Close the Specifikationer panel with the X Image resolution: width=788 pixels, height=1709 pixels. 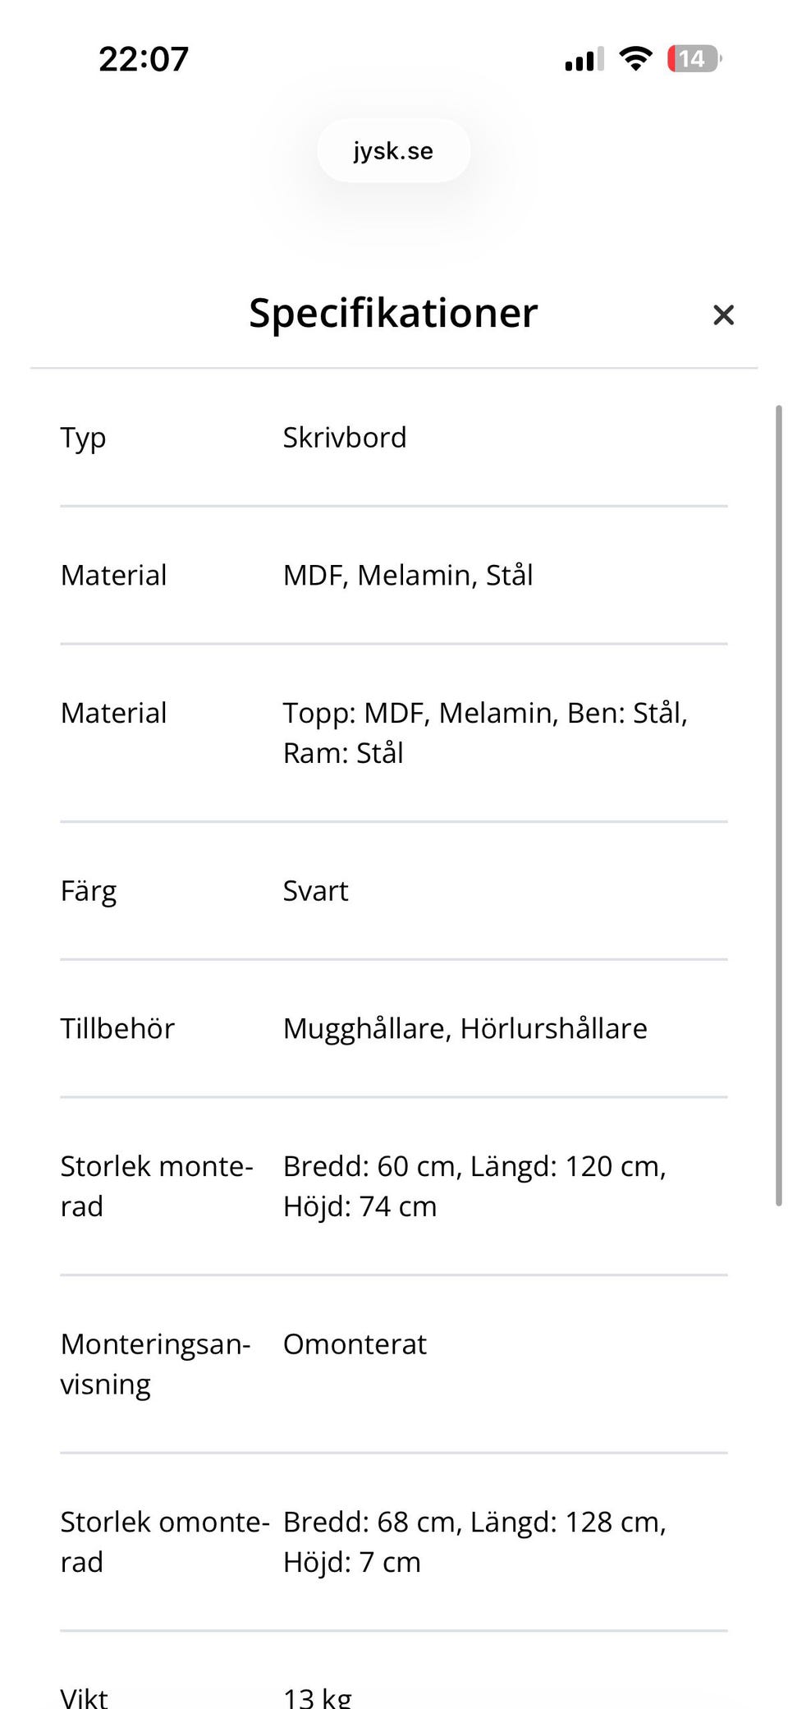point(723,315)
